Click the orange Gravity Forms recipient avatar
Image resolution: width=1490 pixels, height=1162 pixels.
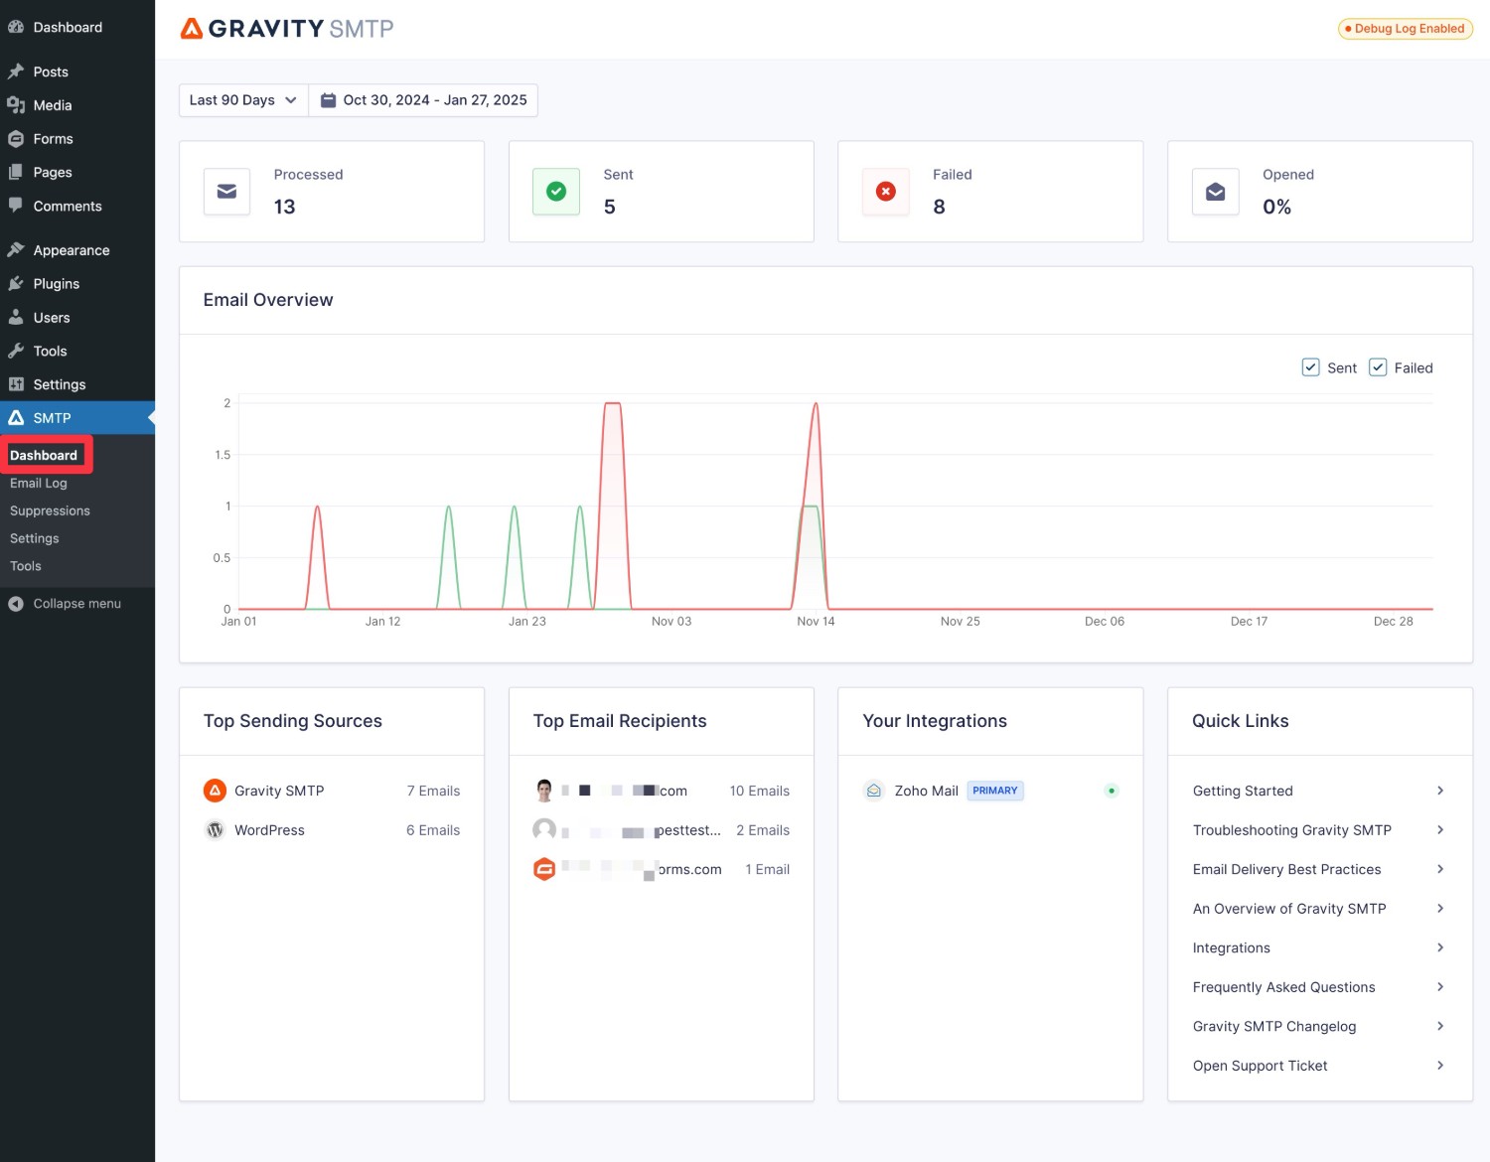tap(544, 869)
